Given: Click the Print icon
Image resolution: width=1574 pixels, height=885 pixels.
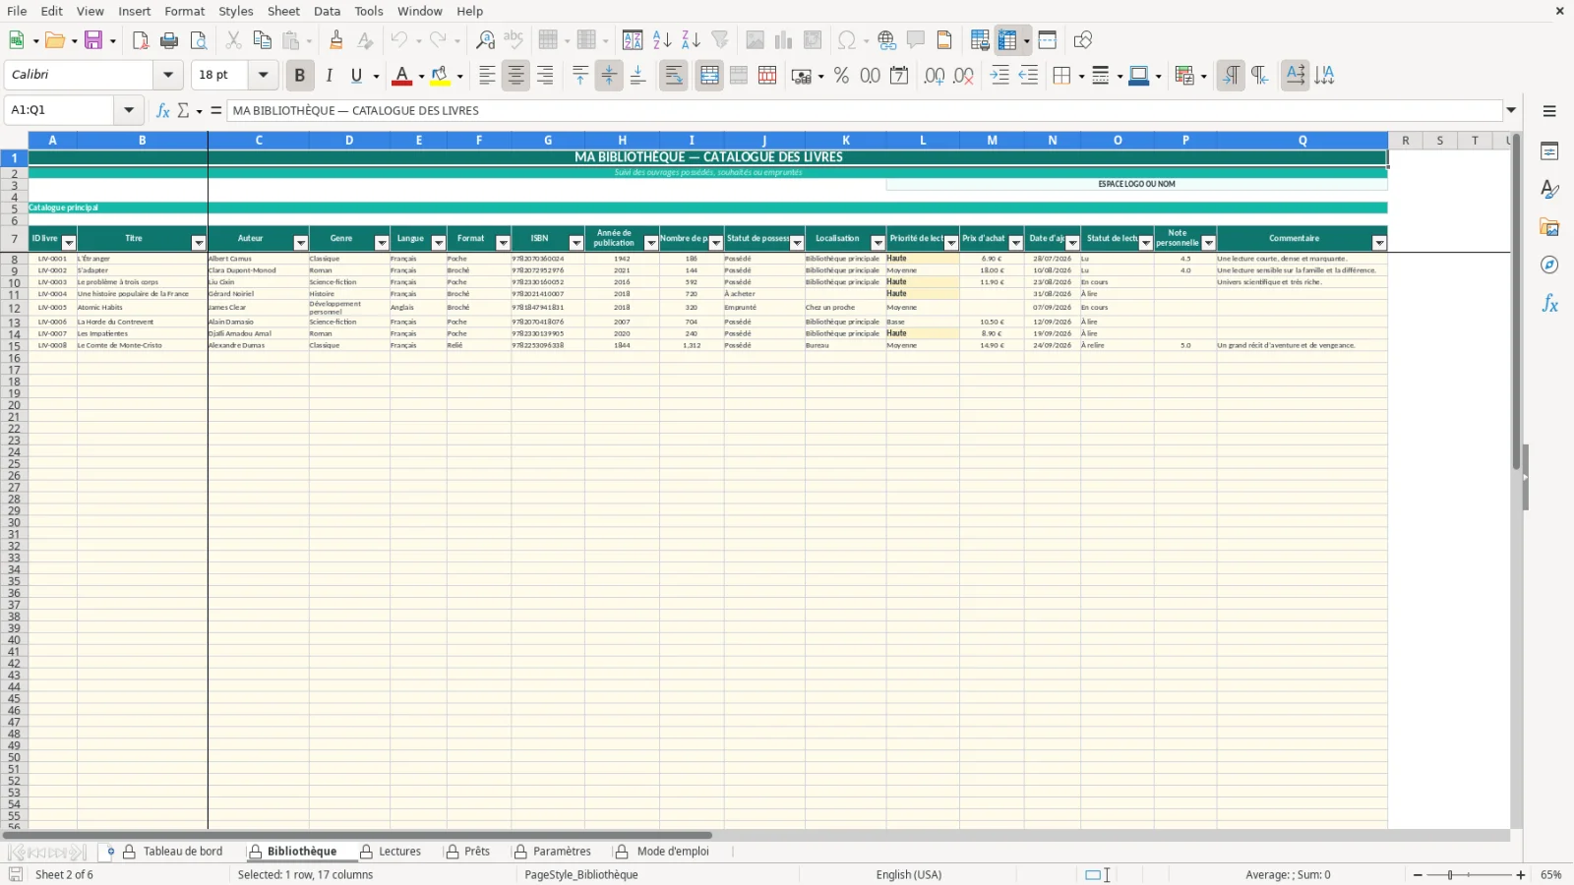Looking at the screenshot, I should coord(169,40).
